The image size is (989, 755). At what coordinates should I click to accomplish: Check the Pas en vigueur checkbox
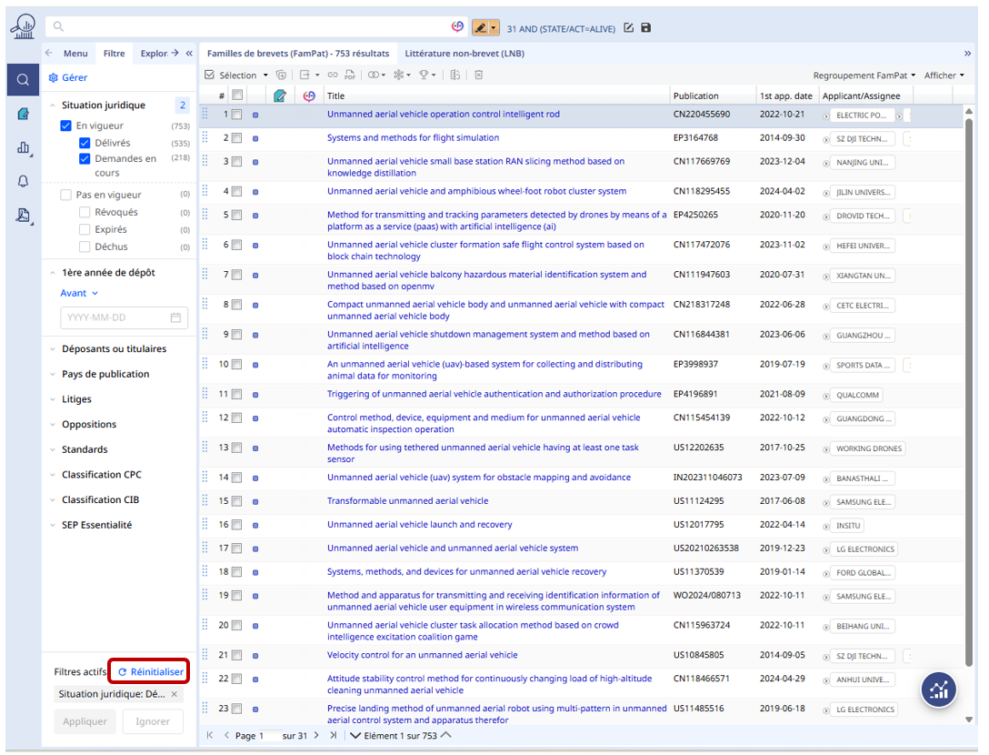(65, 195)
